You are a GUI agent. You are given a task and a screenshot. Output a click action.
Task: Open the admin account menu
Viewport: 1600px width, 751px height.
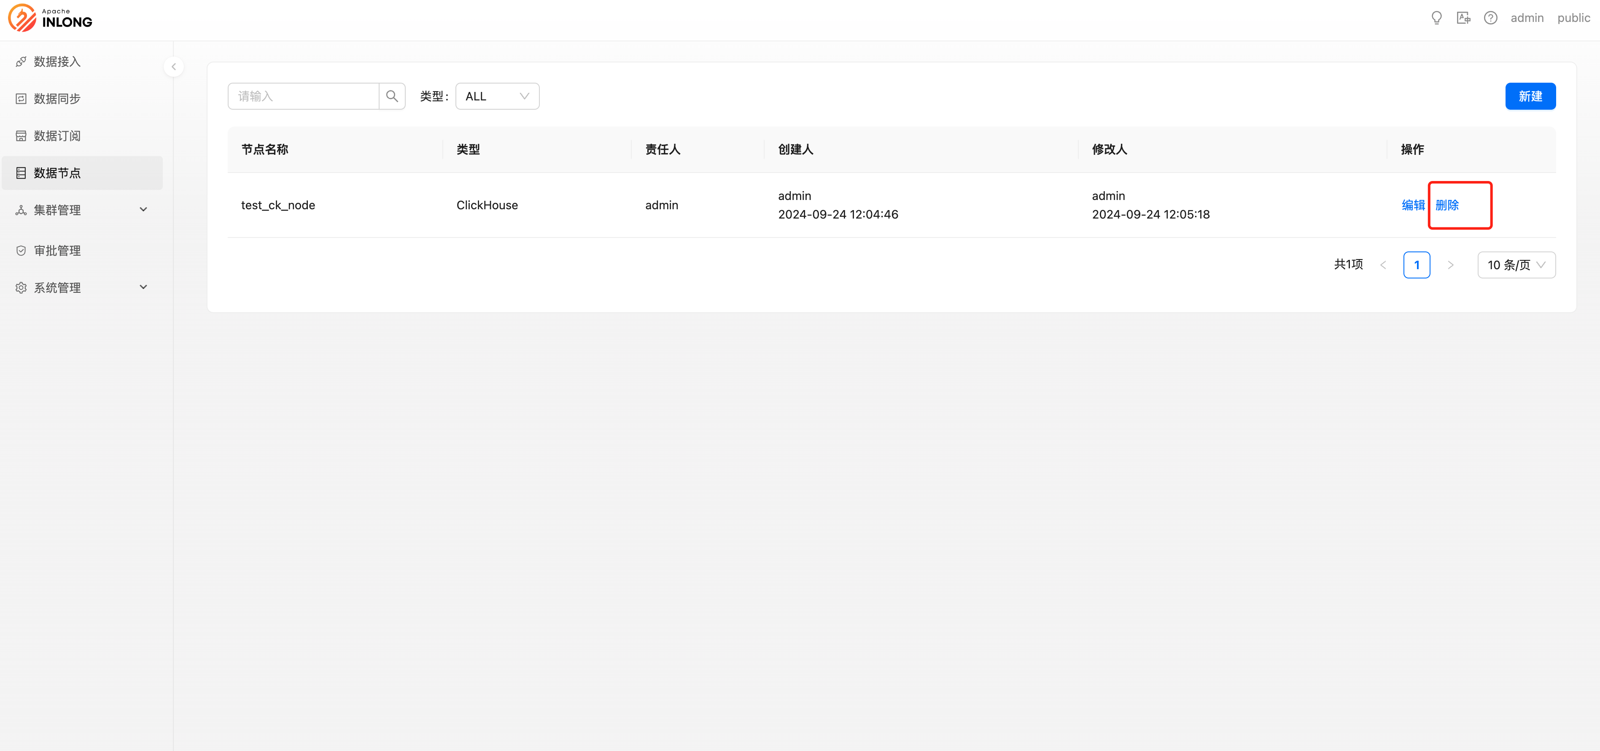[1527, 17]
